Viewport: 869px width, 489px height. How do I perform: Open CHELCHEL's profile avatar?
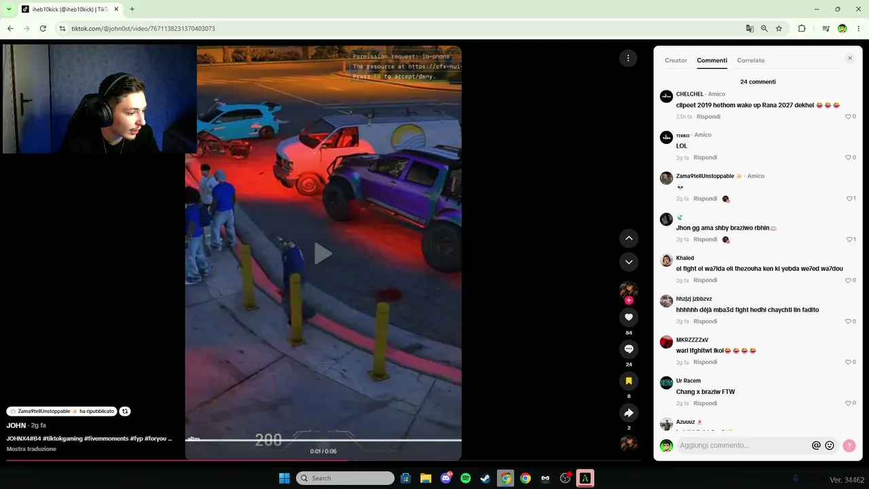tap(667, 96)
